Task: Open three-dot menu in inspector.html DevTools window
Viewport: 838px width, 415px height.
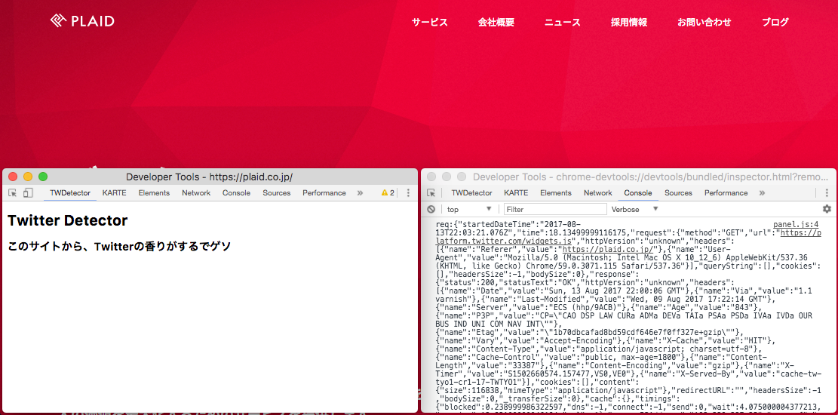Action: coord(827,193)
